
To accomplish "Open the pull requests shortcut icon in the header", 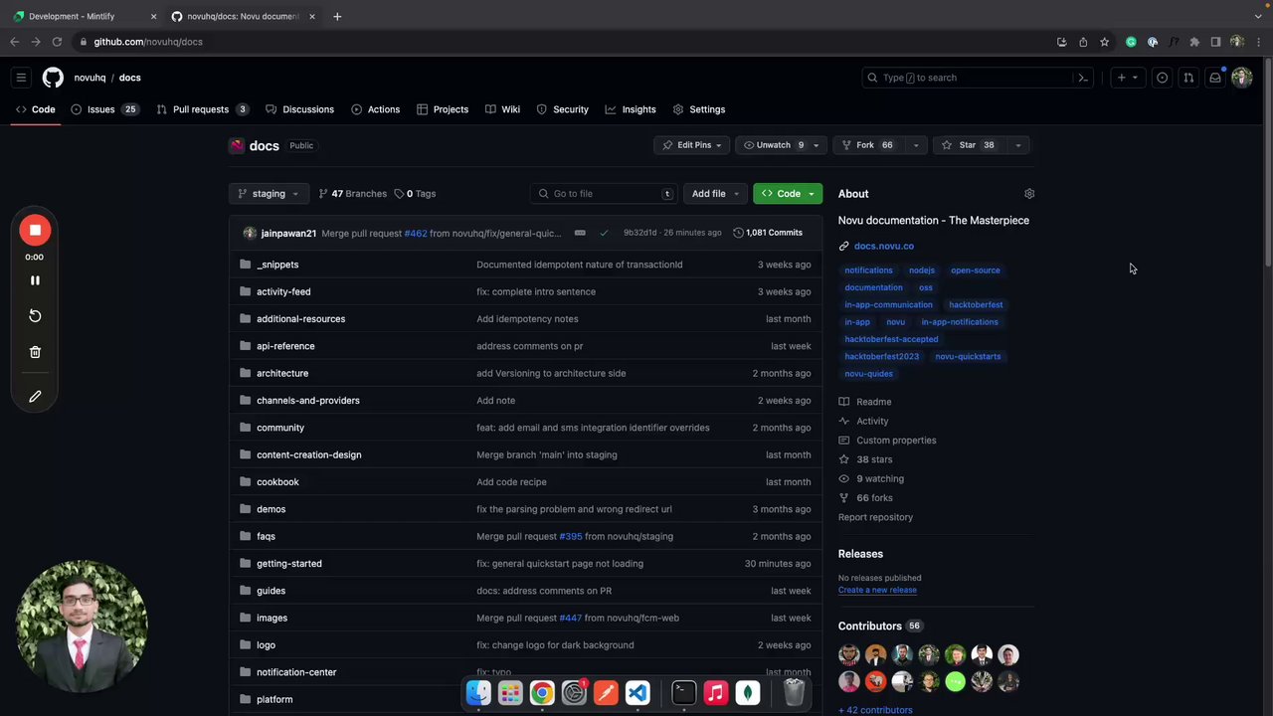I will pos(1188,78).
